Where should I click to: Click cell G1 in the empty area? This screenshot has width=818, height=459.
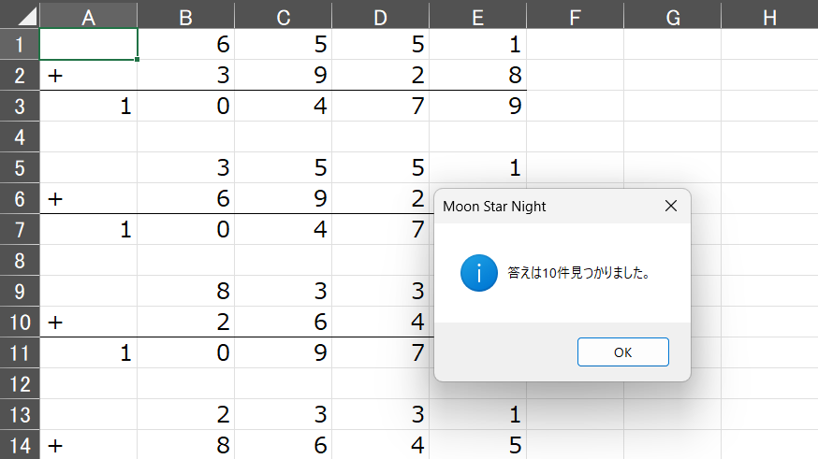[x=672, y=44]
